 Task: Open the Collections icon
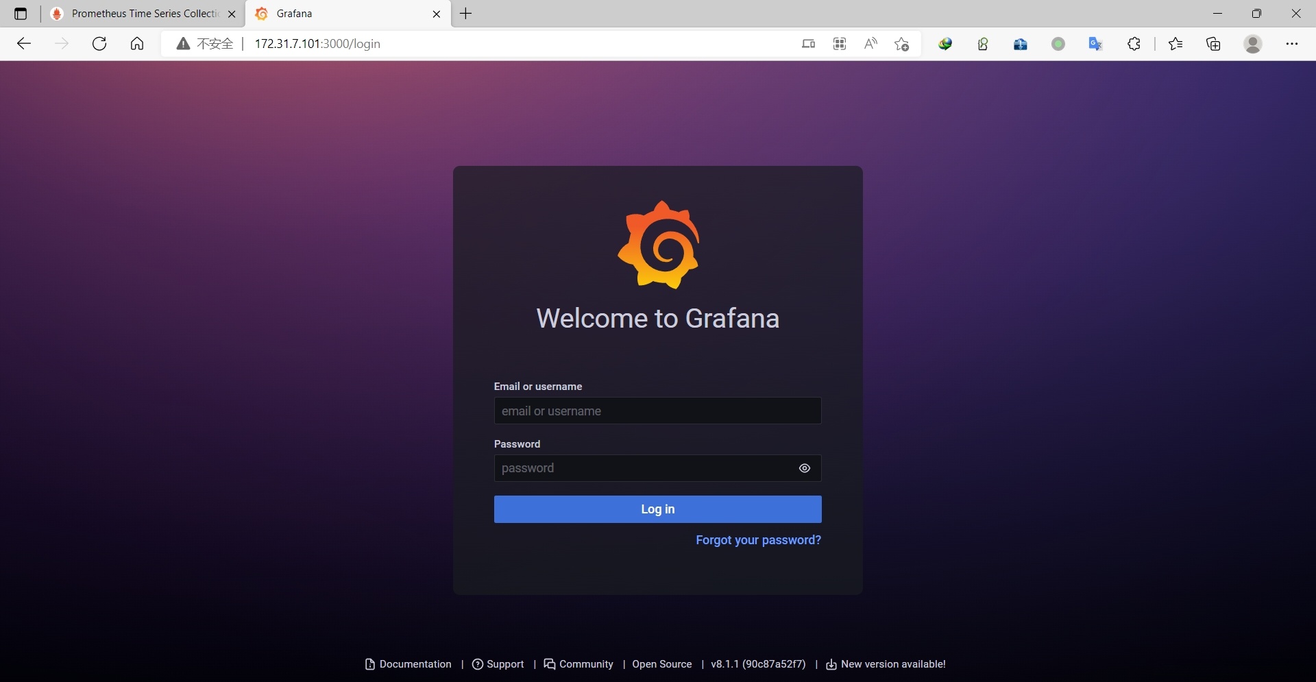pos(1214,44)
